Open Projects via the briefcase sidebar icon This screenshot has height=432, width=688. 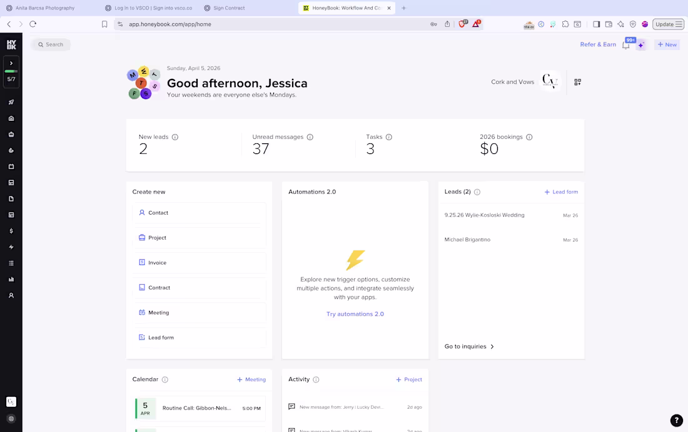point(11,135)
